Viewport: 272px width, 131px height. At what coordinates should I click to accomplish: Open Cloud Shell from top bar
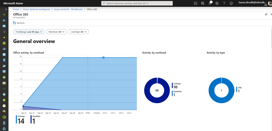pos(196,3)
